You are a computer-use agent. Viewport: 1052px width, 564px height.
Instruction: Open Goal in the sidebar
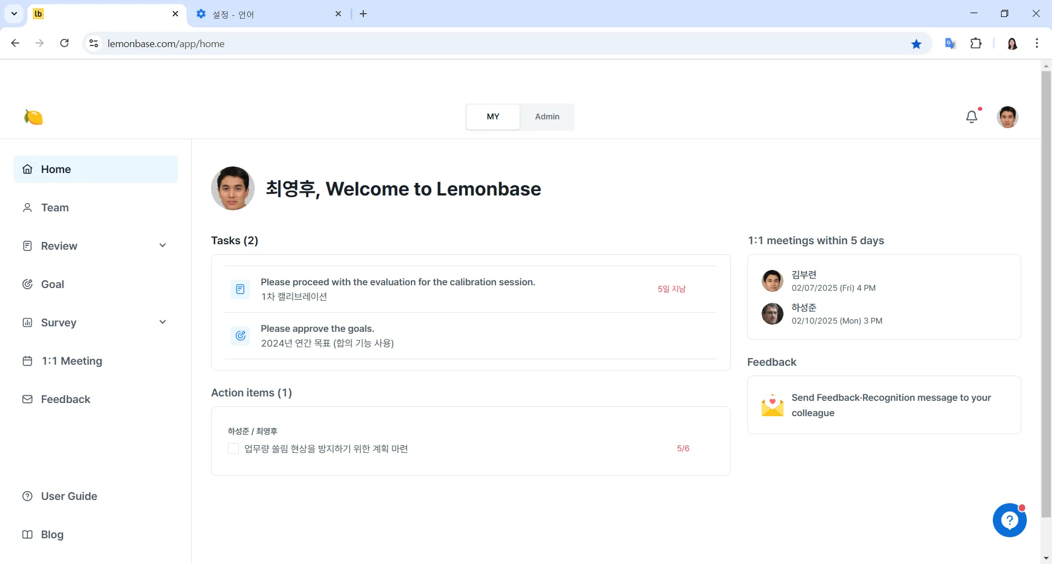tap(96, 284)
